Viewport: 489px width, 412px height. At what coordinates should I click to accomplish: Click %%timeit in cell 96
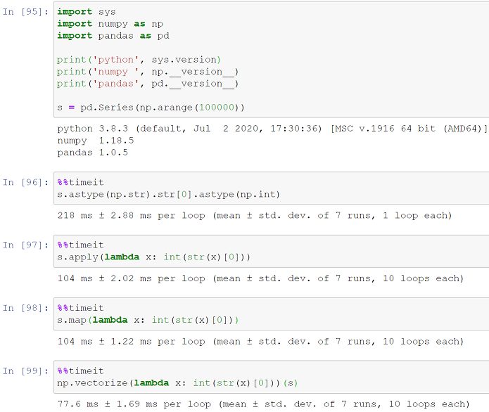click(x=80, y=182)
